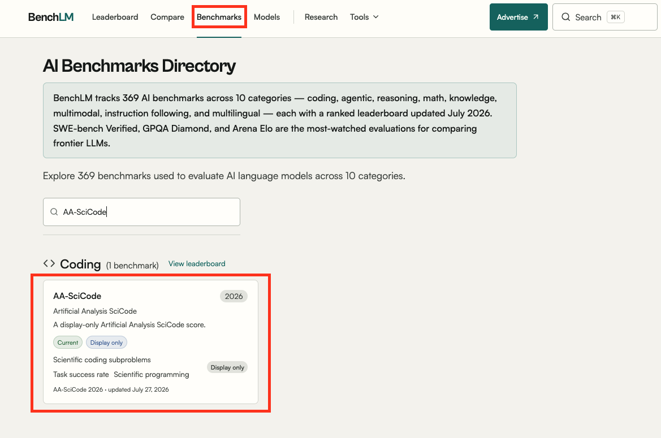
Task: Select the Benchmarks nav tab
Action: [x=219, y=17]
